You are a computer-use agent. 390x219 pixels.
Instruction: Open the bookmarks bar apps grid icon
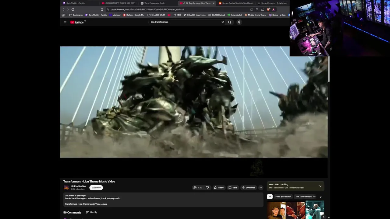[63, 15]
